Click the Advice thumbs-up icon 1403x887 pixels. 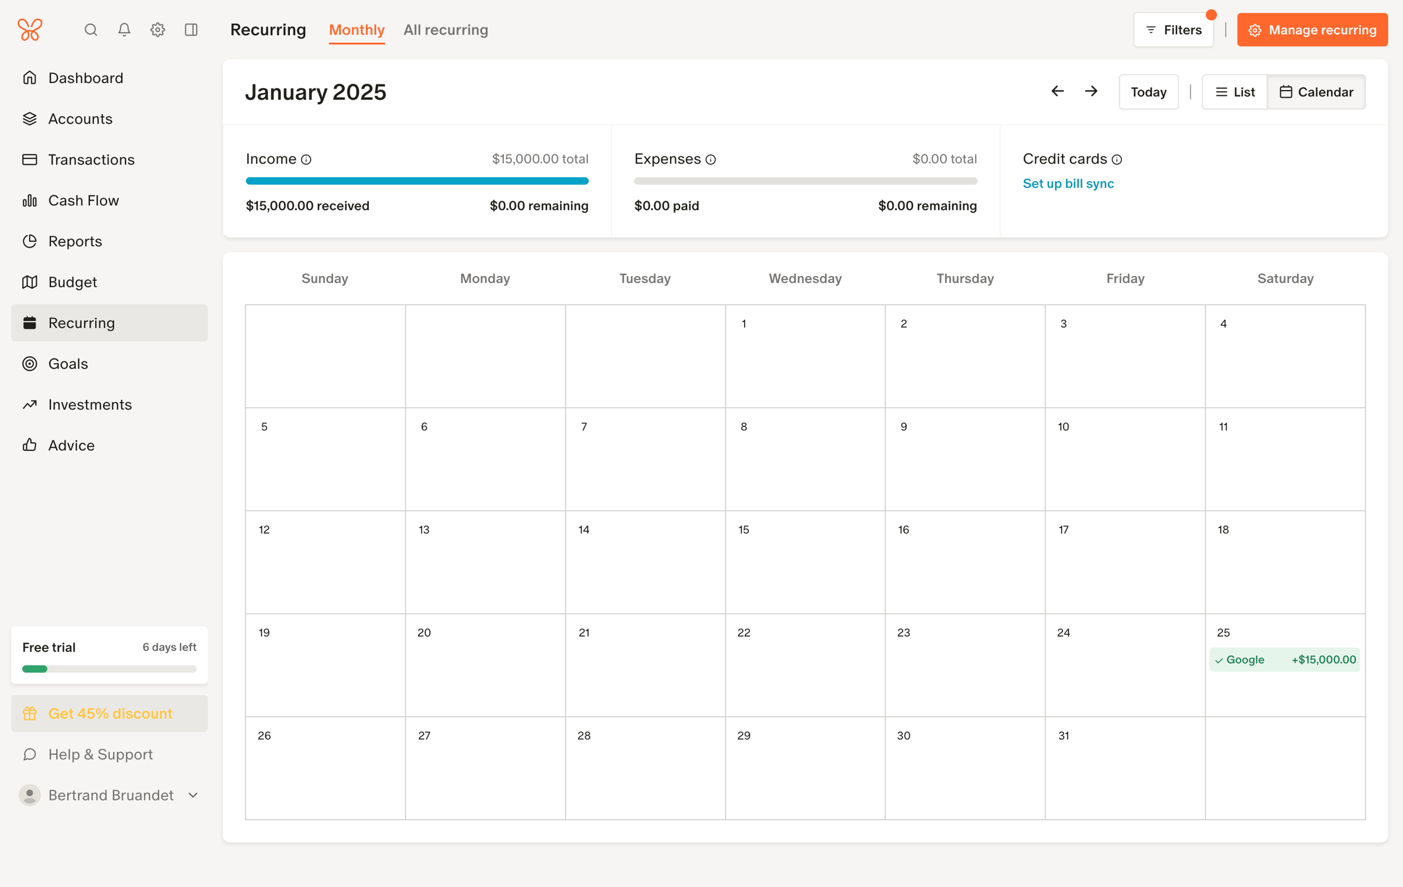[30, 445]
